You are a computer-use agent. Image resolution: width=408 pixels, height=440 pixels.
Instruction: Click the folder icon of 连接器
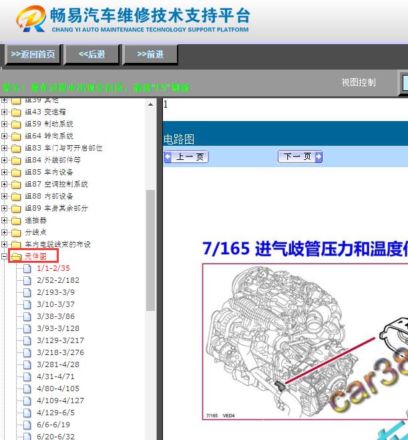[x=16, y=221]
